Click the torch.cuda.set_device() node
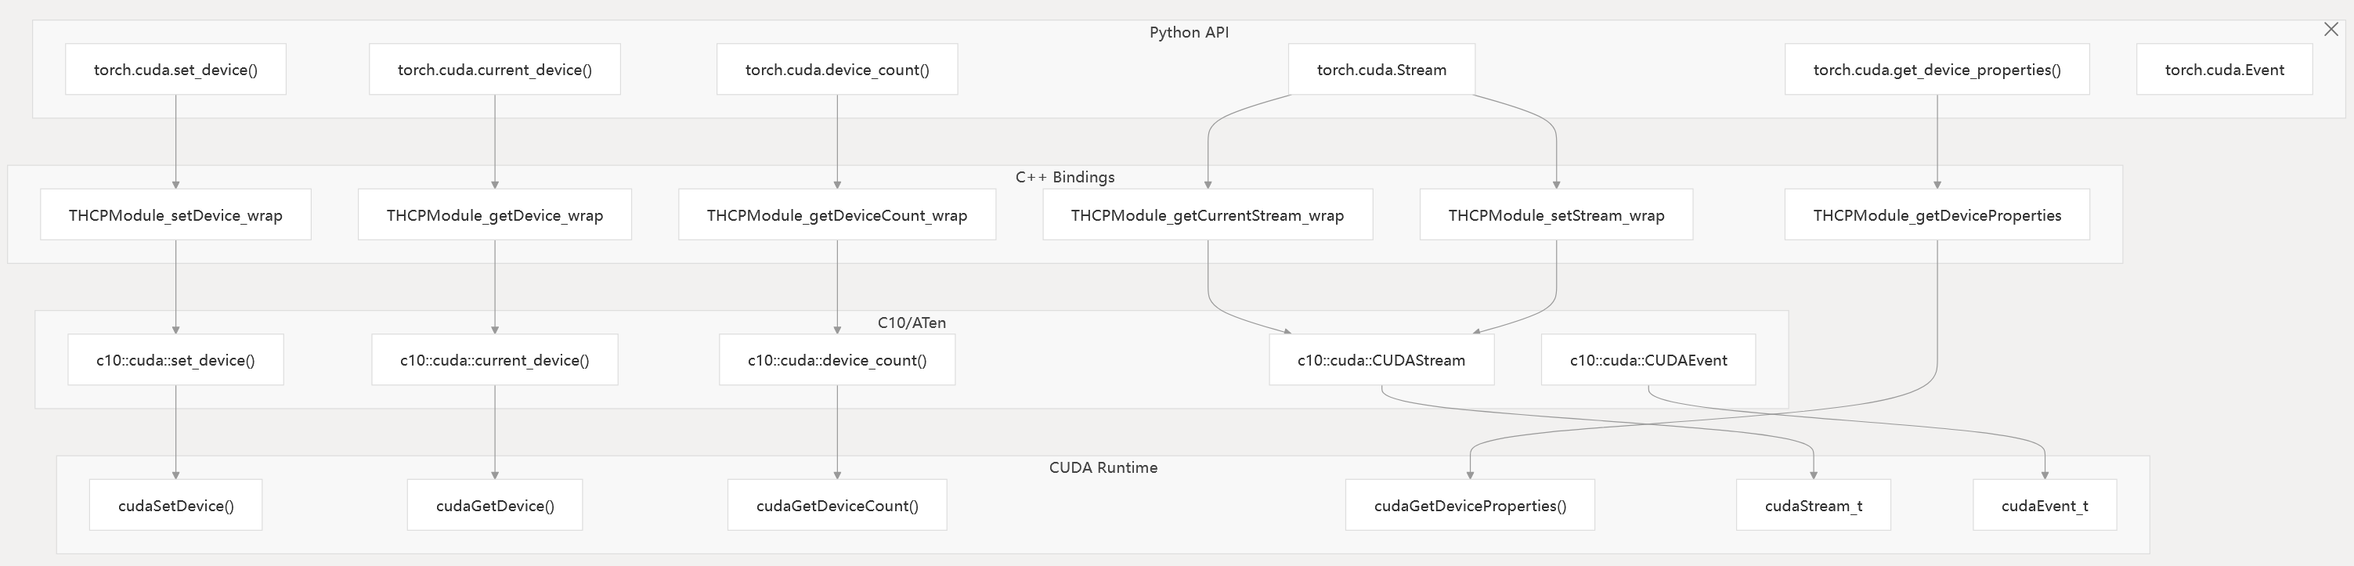2354x566 pixels. tap(175, 70)
